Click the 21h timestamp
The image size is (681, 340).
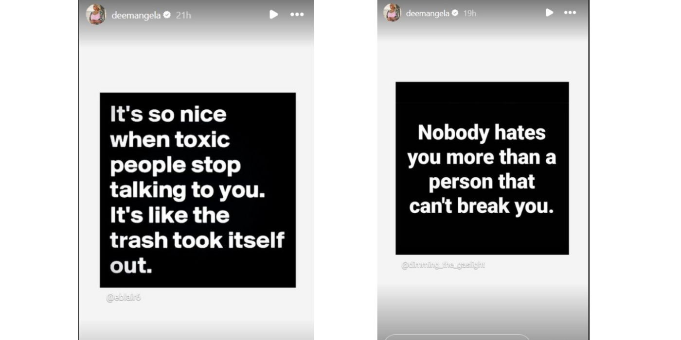pyautogui.click(x=183, y=15)
